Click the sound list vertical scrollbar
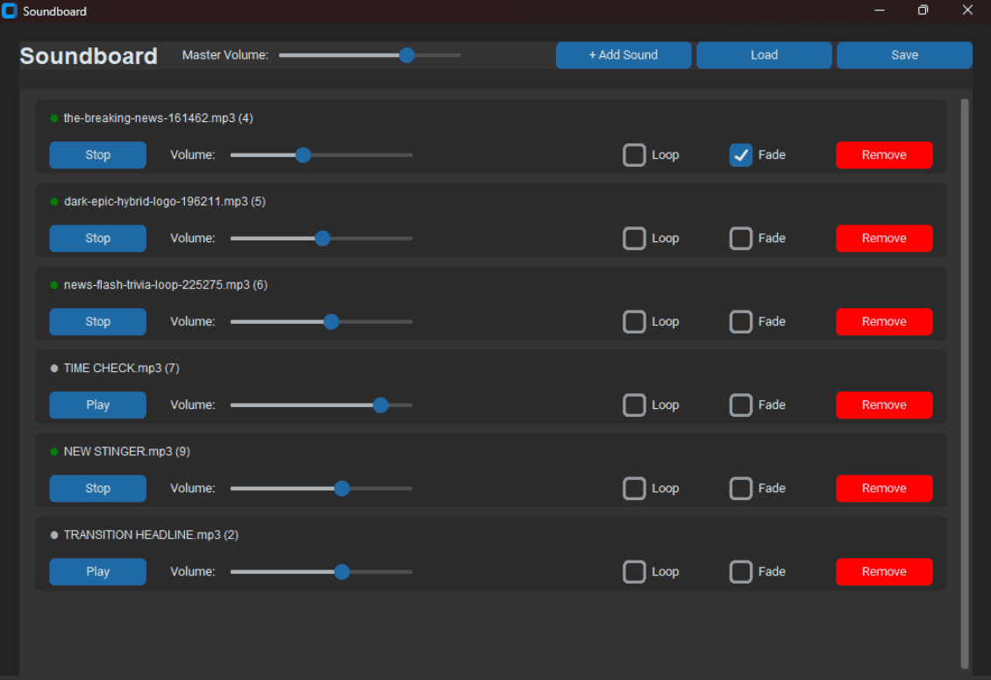This screenshot has height=680, width=991. point(965,383)
